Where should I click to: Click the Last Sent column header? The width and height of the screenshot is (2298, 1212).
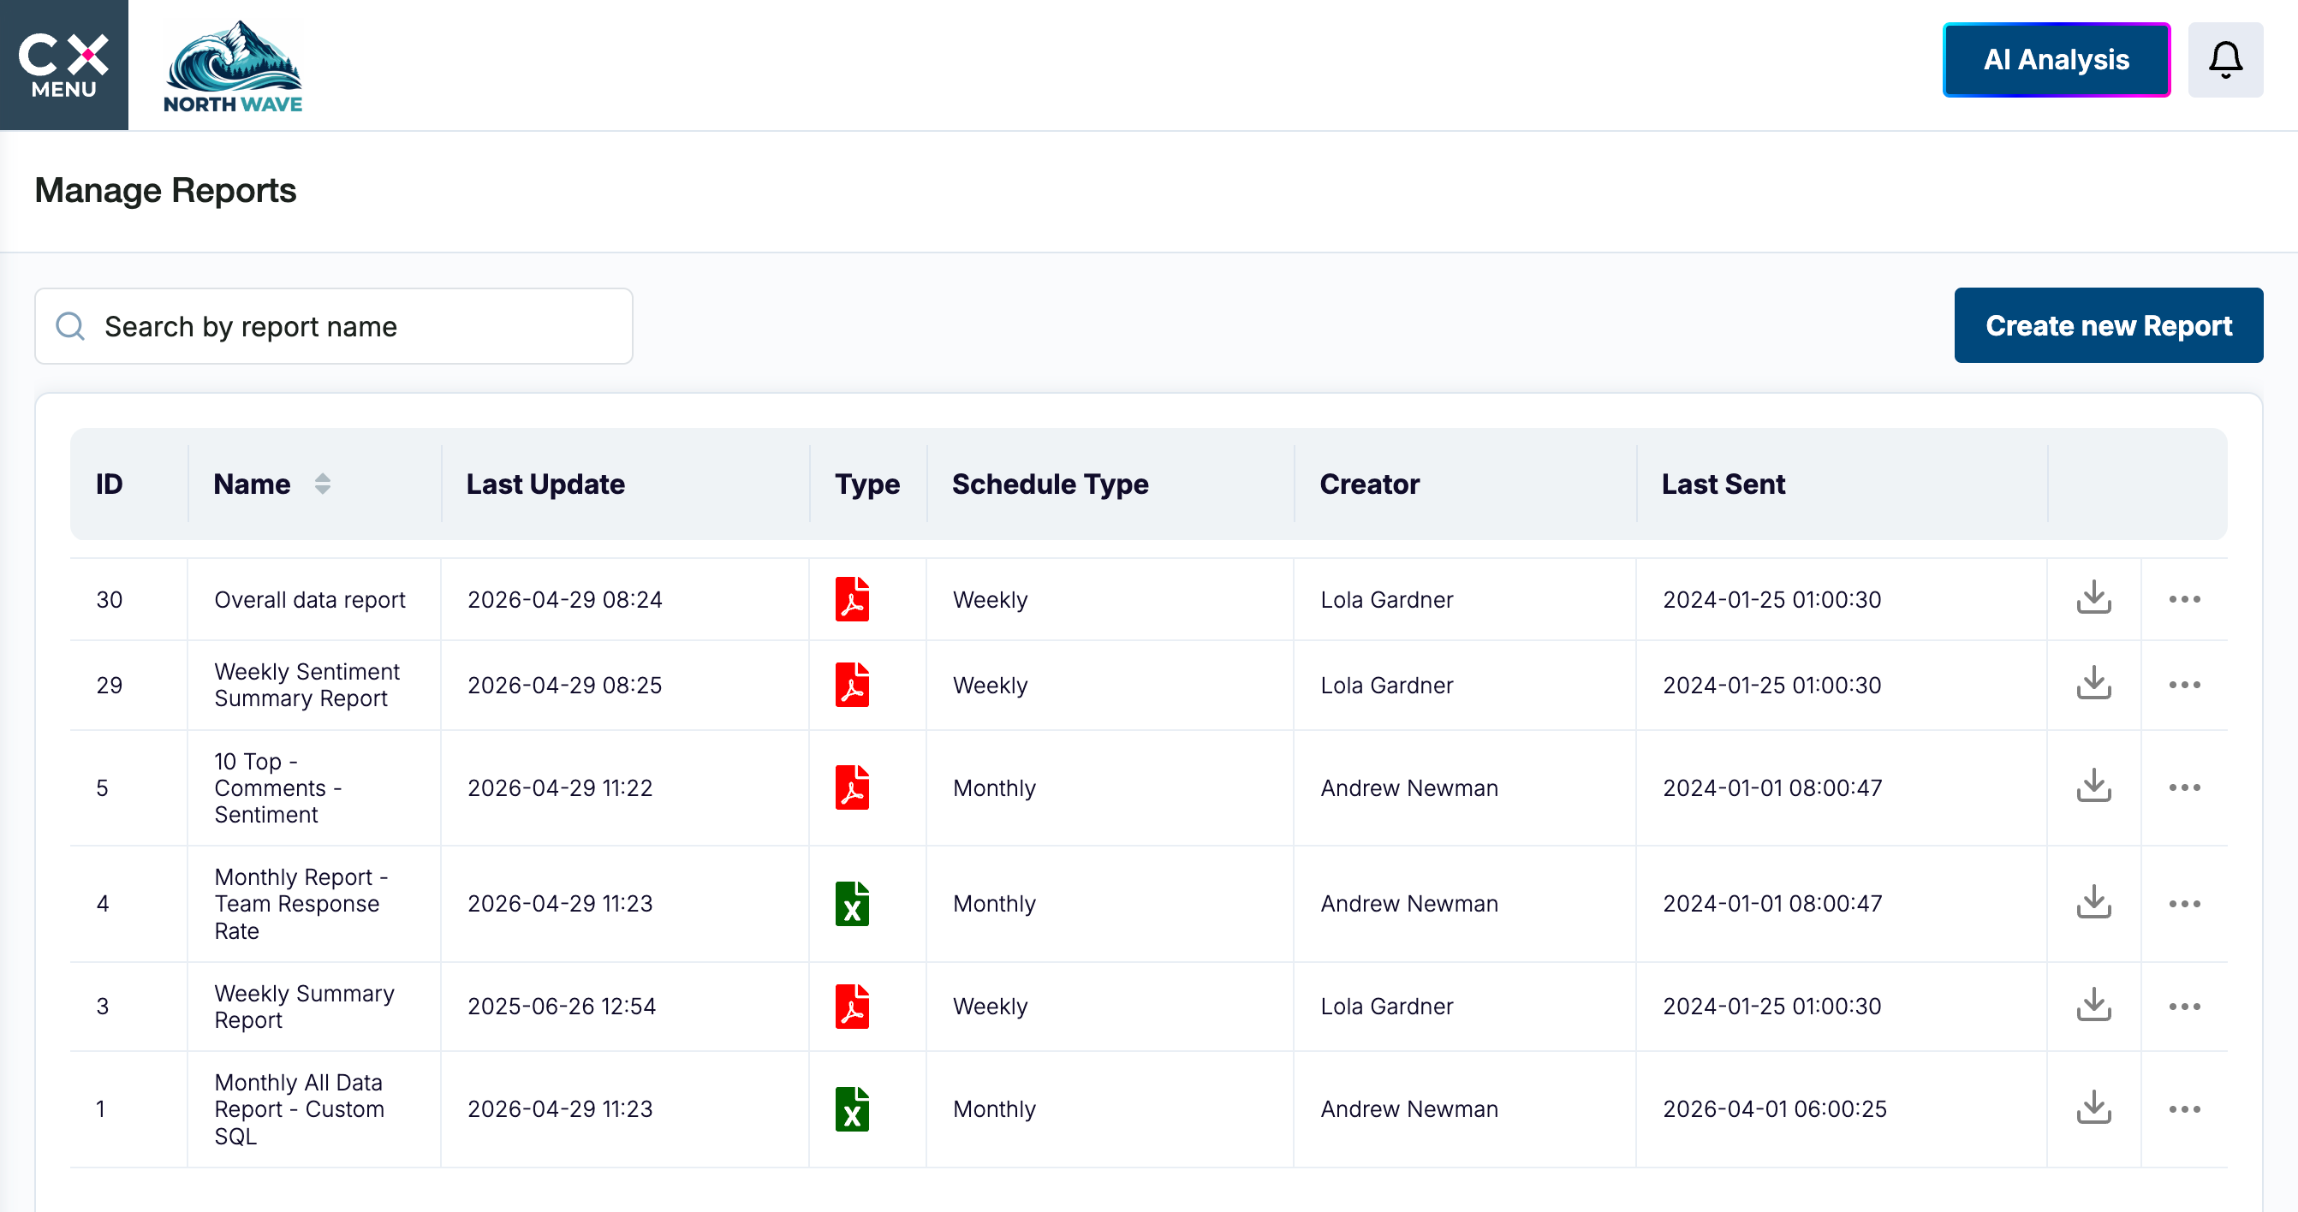click(1723, 484)
